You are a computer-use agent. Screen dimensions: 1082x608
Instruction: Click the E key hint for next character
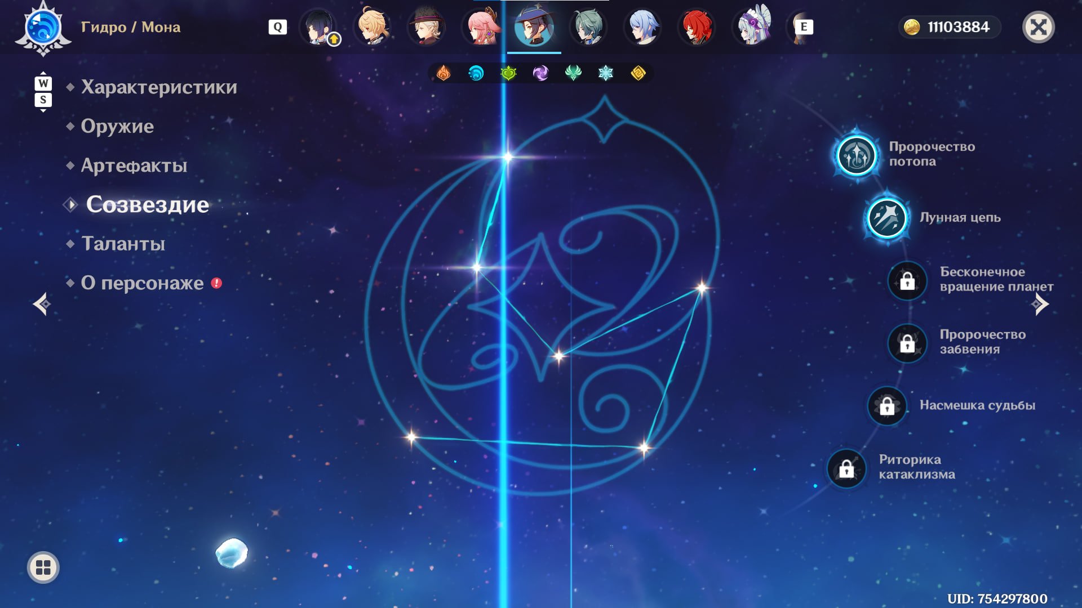tap(804, 27)
